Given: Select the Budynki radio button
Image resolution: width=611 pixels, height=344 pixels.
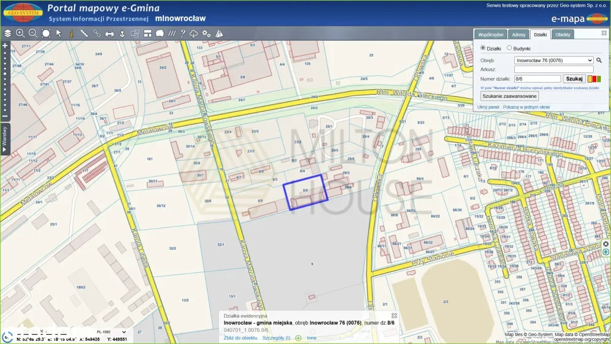Looking at the screenshot, I should coord(509,48).
